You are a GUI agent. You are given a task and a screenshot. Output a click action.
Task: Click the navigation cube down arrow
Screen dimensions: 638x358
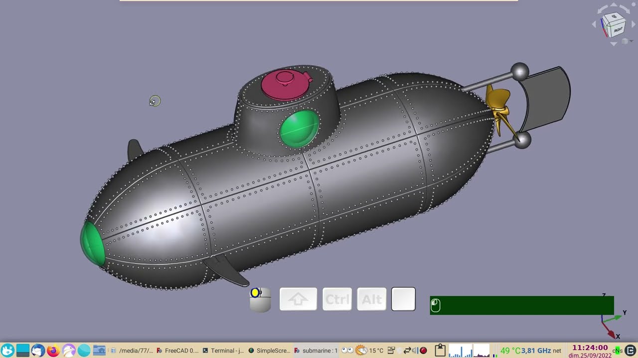pyautogui.click(x=614, y=44)
